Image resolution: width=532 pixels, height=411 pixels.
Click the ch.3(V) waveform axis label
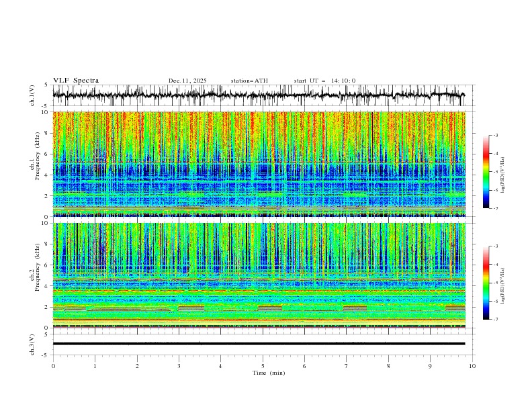coord(32,344)
